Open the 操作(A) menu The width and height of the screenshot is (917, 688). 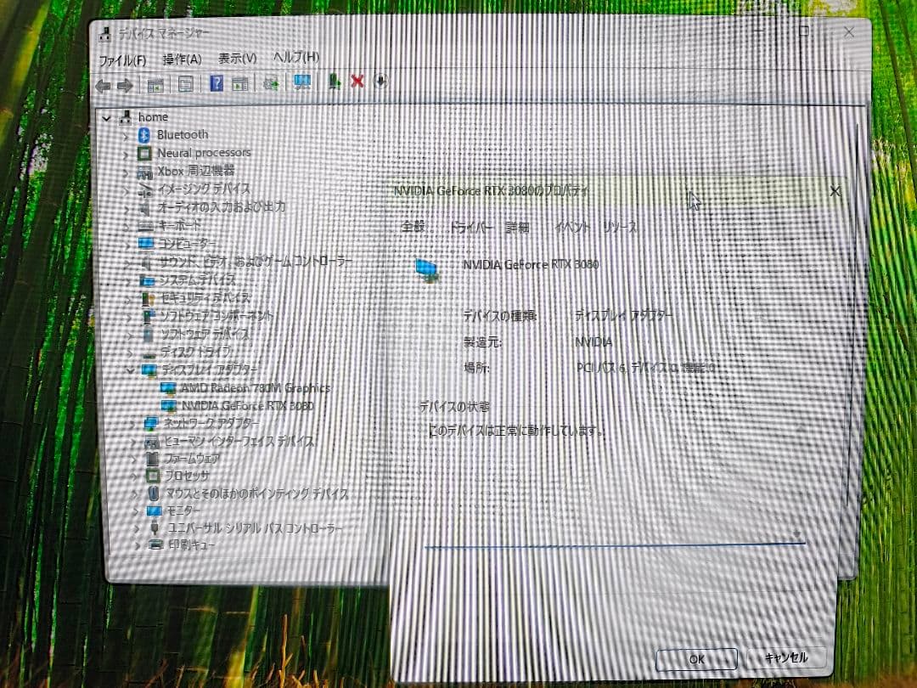tap(183, 59)
